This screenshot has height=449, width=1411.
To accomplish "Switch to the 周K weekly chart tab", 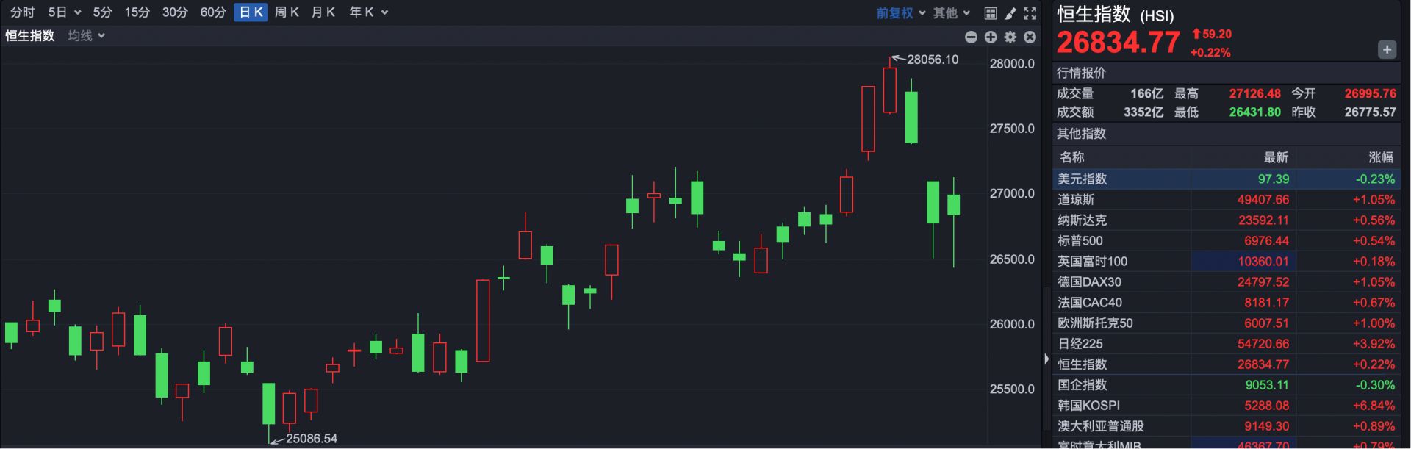I will pos(287,12).
